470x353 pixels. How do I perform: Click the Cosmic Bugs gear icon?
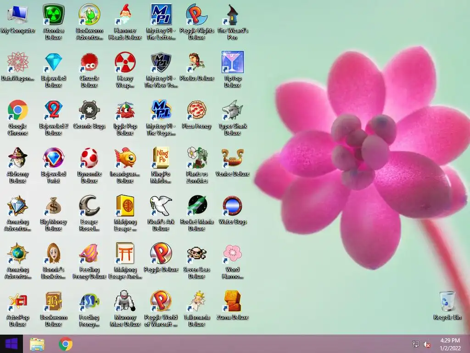coord(90,110)
